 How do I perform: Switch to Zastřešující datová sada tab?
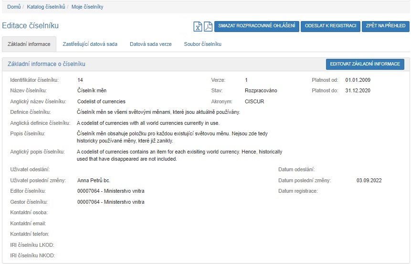pos(90,44)
